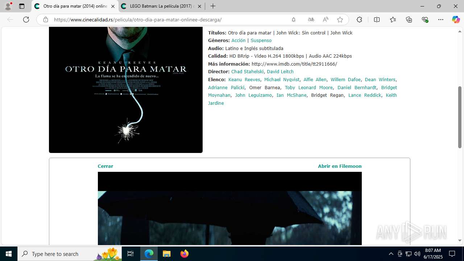Open the volume control tray icon
Viewport: 464px width, 261px height.
click(x=417, y=254)
